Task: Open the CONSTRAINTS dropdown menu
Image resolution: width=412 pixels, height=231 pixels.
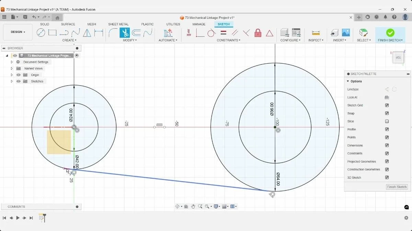Action: pos(228,40)
